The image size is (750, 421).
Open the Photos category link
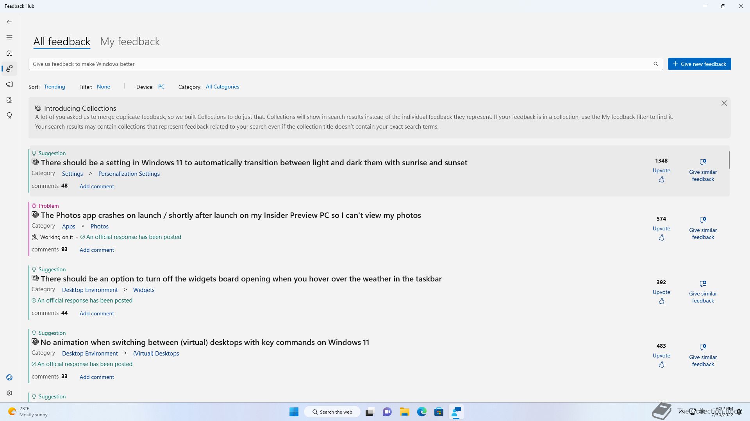100,226
